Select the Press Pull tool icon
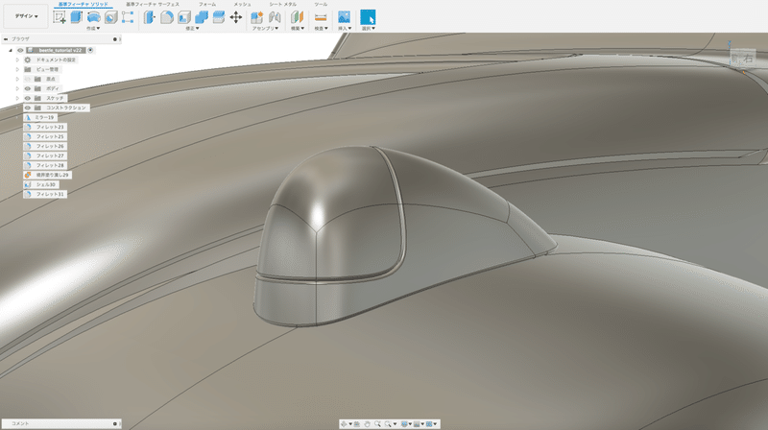Image resolution: width=768 pixels, height=430 pixels. coord(150,17)
